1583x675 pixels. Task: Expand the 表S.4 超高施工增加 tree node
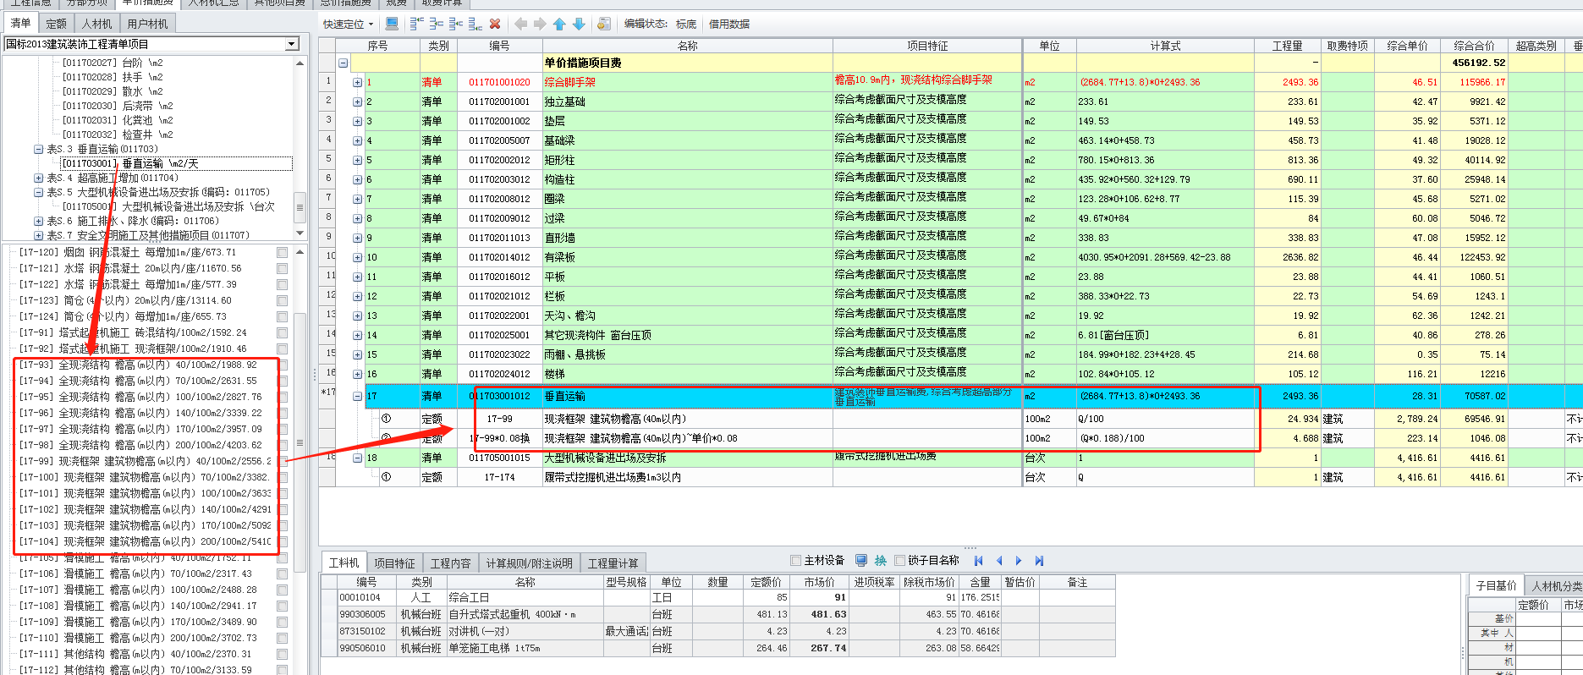click(38, 178)
